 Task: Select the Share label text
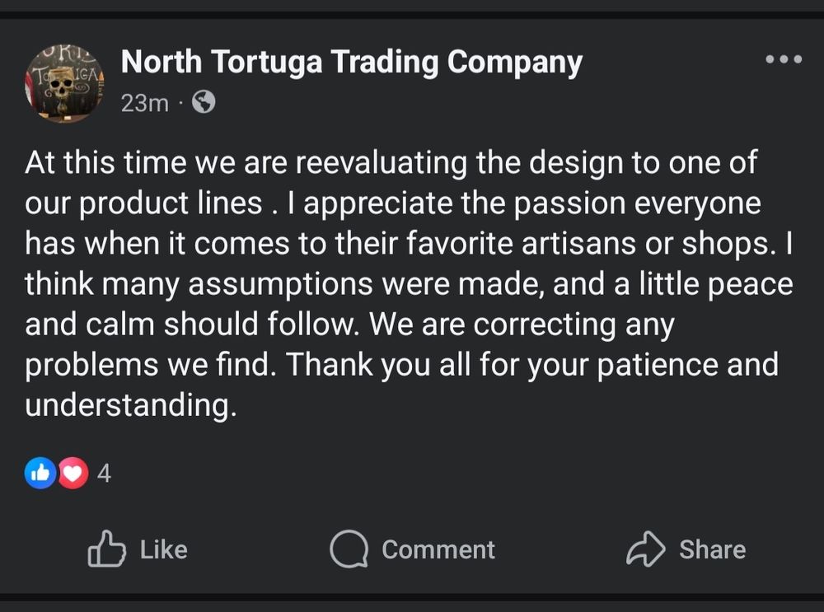pyautogui.click(x=712, y=549)
